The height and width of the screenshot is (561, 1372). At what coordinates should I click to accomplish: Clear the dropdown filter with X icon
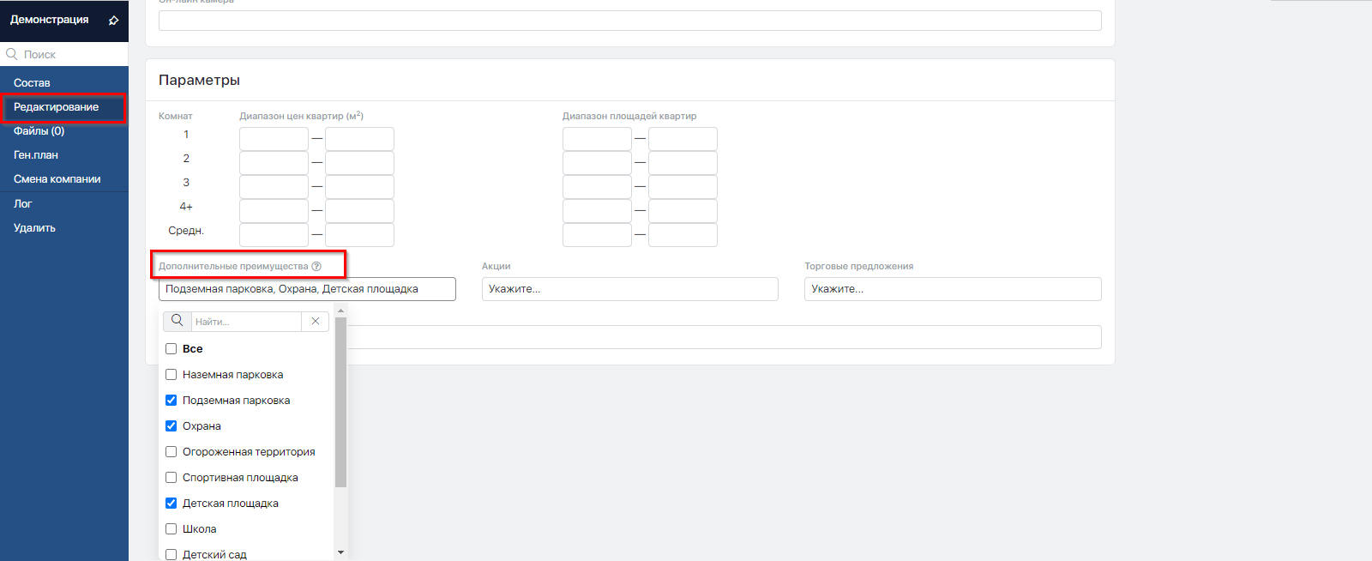[x=316, y=321]
